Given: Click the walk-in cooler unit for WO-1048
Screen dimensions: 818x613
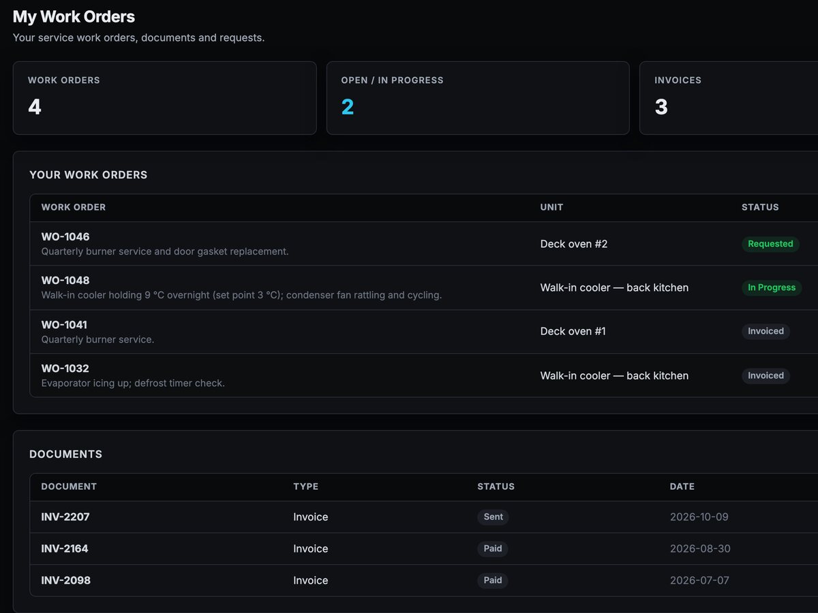Looking at the screenshot, I should 614,287.
